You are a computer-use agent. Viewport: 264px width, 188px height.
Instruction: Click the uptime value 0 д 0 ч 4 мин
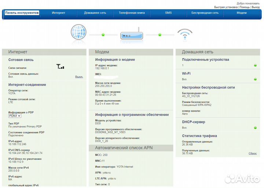(107, 104)
